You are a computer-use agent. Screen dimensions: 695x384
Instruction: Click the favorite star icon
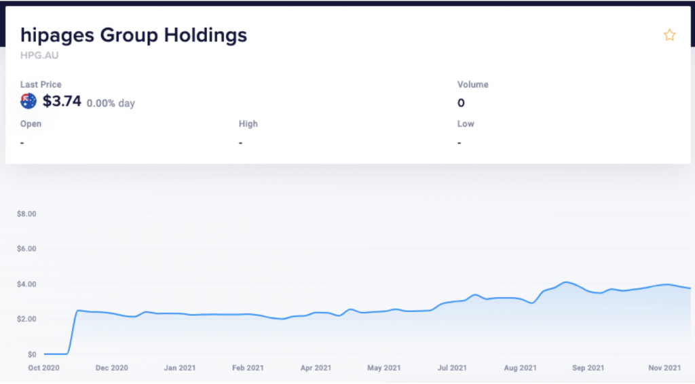[669, 35]
